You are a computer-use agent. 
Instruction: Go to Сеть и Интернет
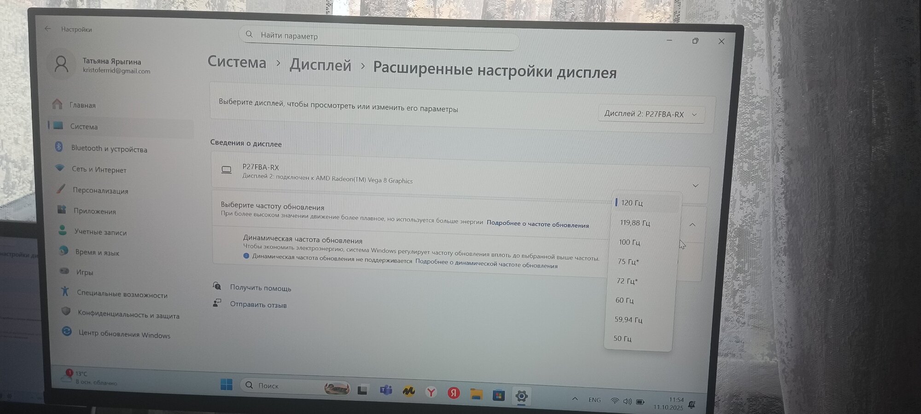pos(99,169)
